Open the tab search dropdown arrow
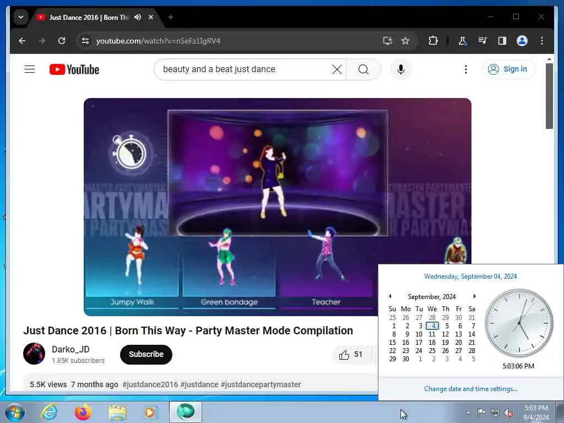 point(21,17)
